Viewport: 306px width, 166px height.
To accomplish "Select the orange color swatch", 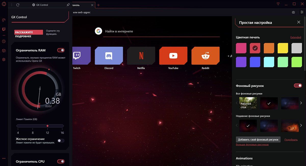I will tap(269, 48).
